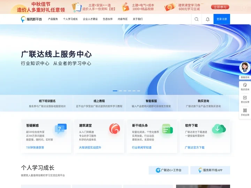Close the top promotional banner
Viewport: 251px width, 188px height.
(244, 7)
